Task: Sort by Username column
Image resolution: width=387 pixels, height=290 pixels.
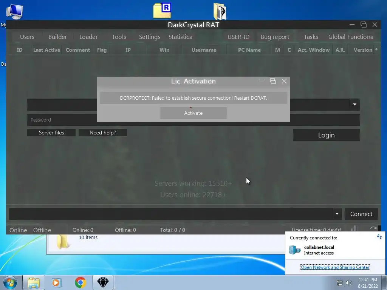Action: tap(204, 50)
